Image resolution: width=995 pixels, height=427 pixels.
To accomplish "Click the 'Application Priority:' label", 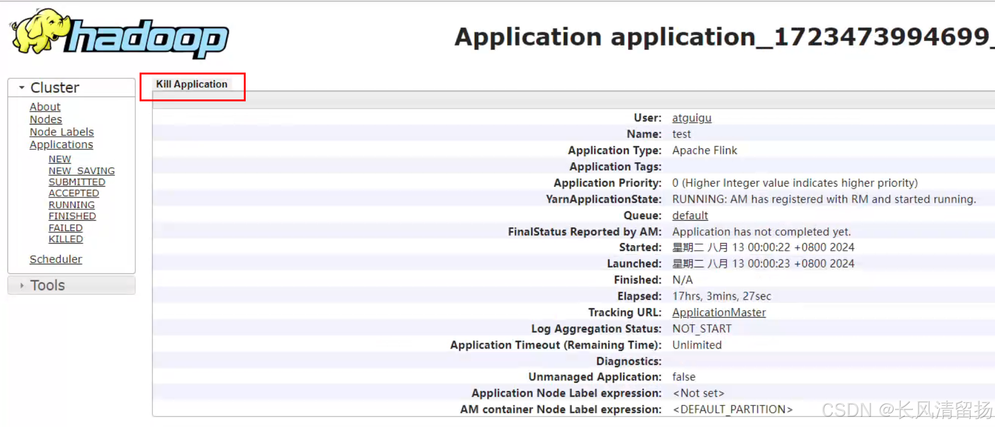I will pyautogui.click(x=608, y=183).
